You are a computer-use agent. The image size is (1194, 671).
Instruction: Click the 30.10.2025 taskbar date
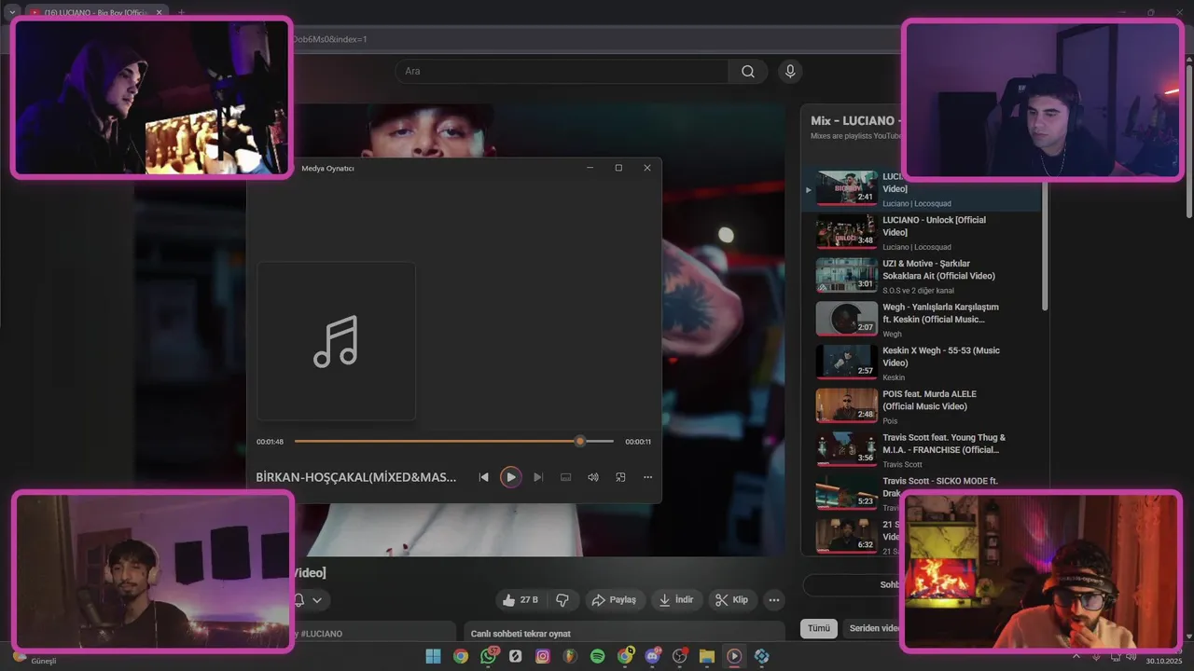1165,661
